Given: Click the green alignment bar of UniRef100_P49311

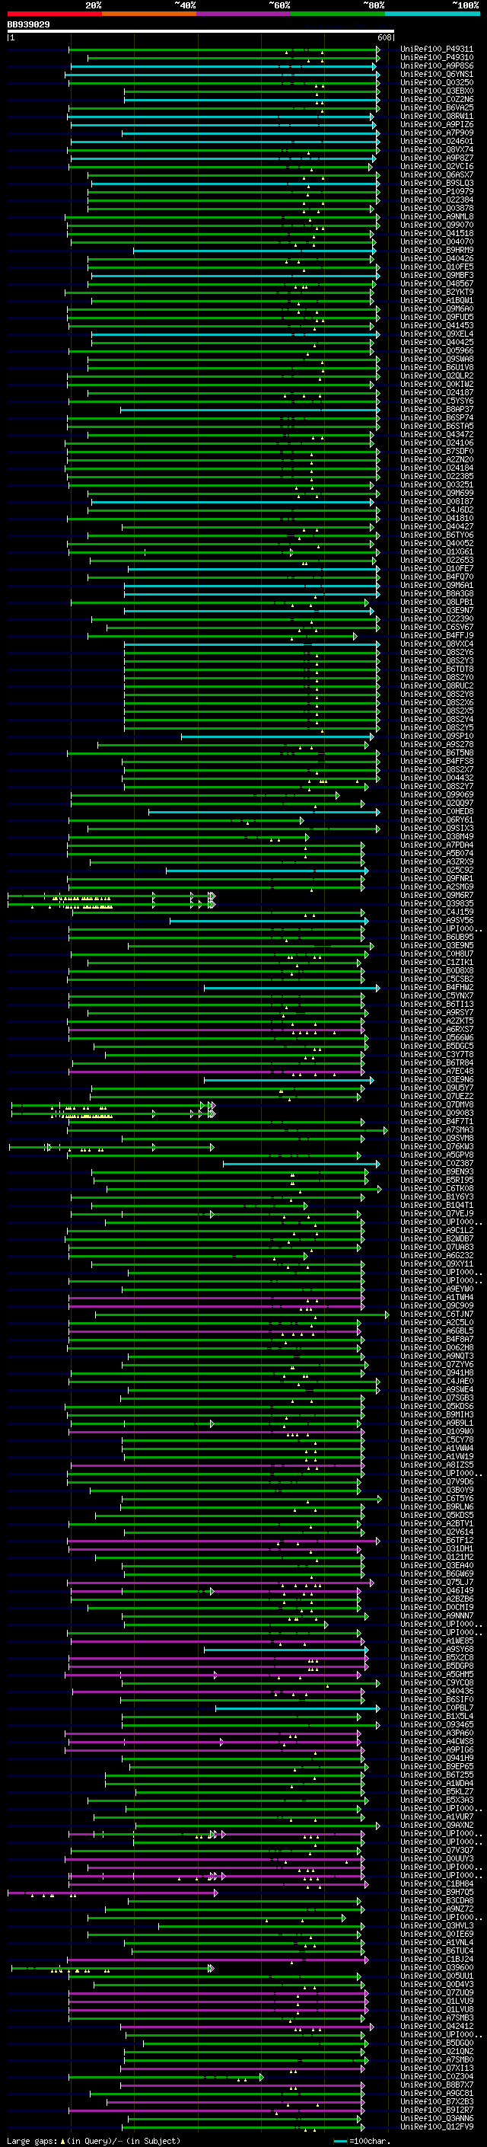Looking at the screenshot, I should (224, 50).
